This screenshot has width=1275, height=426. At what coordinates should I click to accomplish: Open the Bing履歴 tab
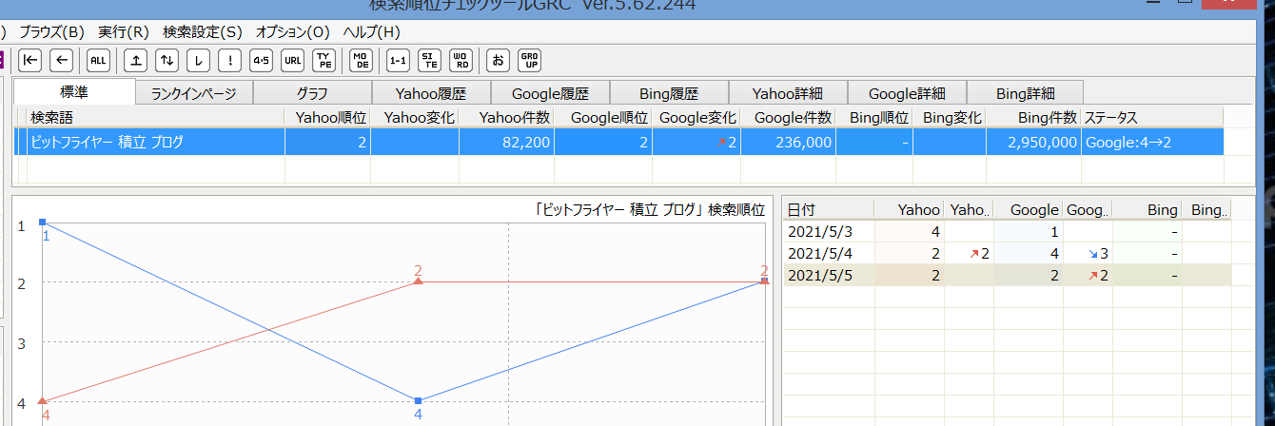tap(669, 93)
